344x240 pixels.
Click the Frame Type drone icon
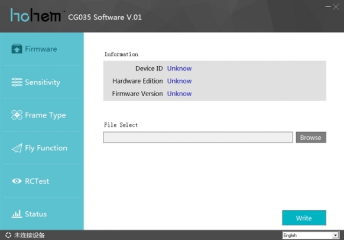[17, 115]
